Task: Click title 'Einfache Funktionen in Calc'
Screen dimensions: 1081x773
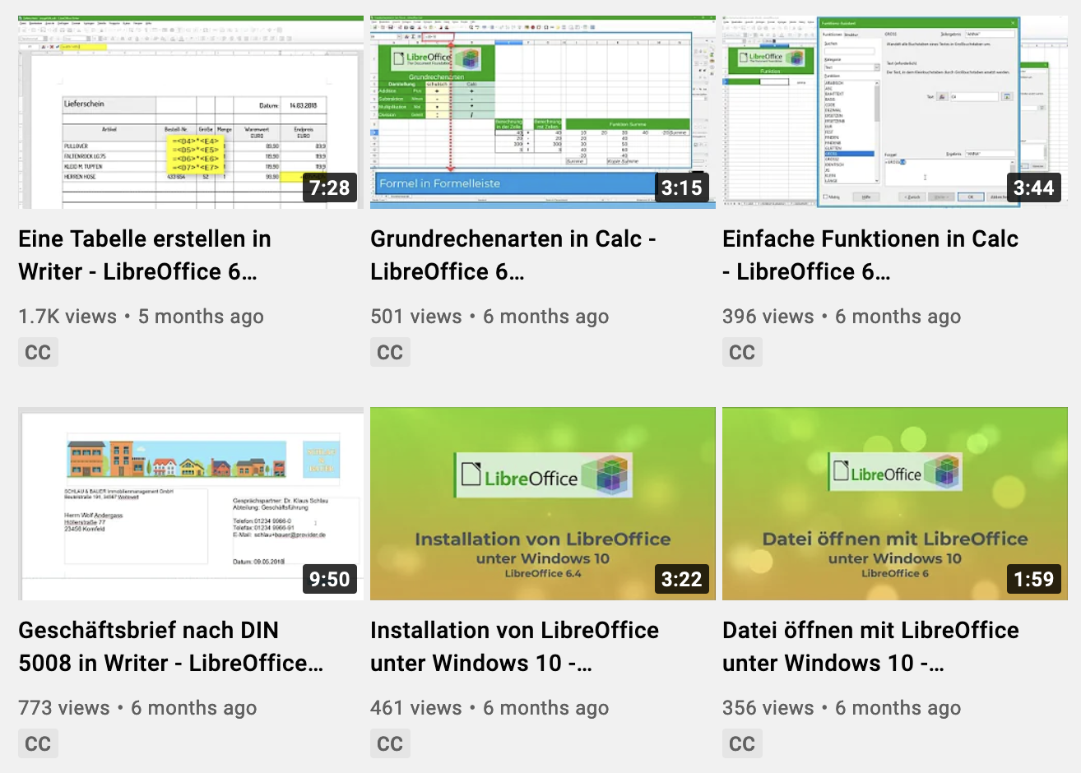Action: pos(870,255)
